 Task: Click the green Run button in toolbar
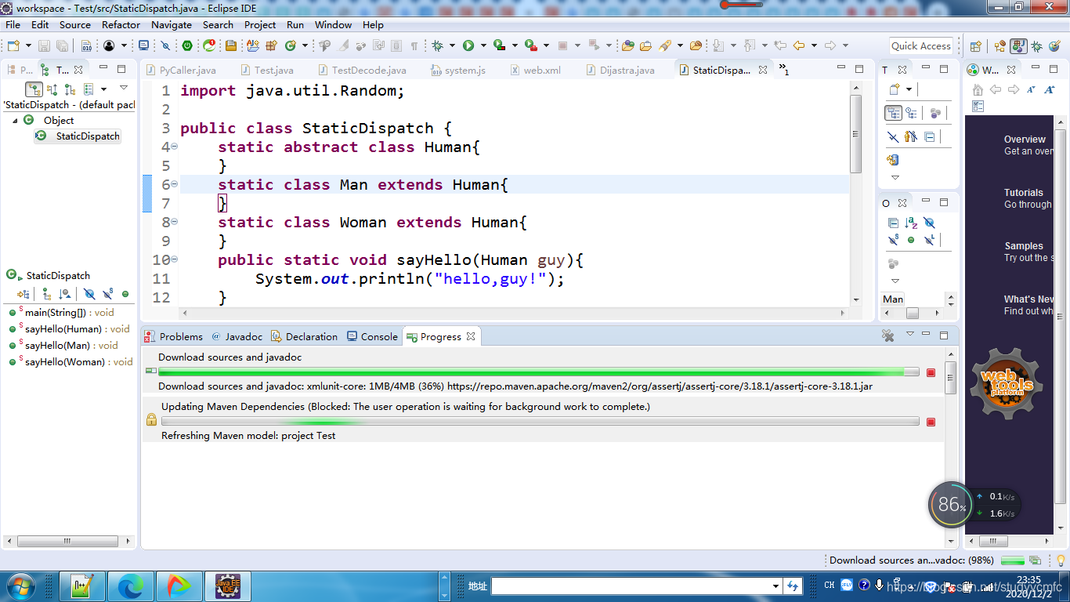468,46
